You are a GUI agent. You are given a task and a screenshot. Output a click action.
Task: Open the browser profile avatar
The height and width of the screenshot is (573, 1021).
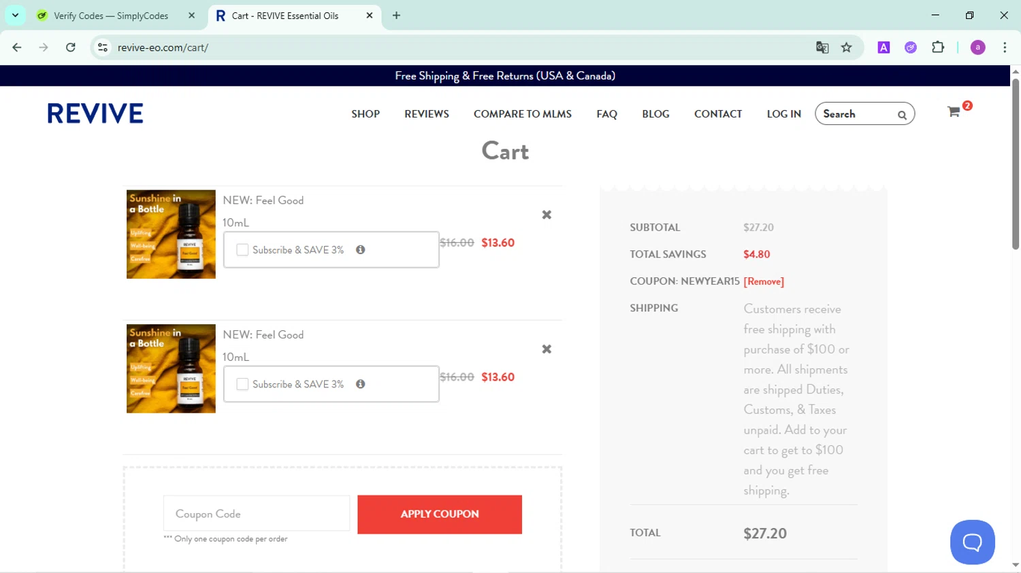(x=978, y=48)
